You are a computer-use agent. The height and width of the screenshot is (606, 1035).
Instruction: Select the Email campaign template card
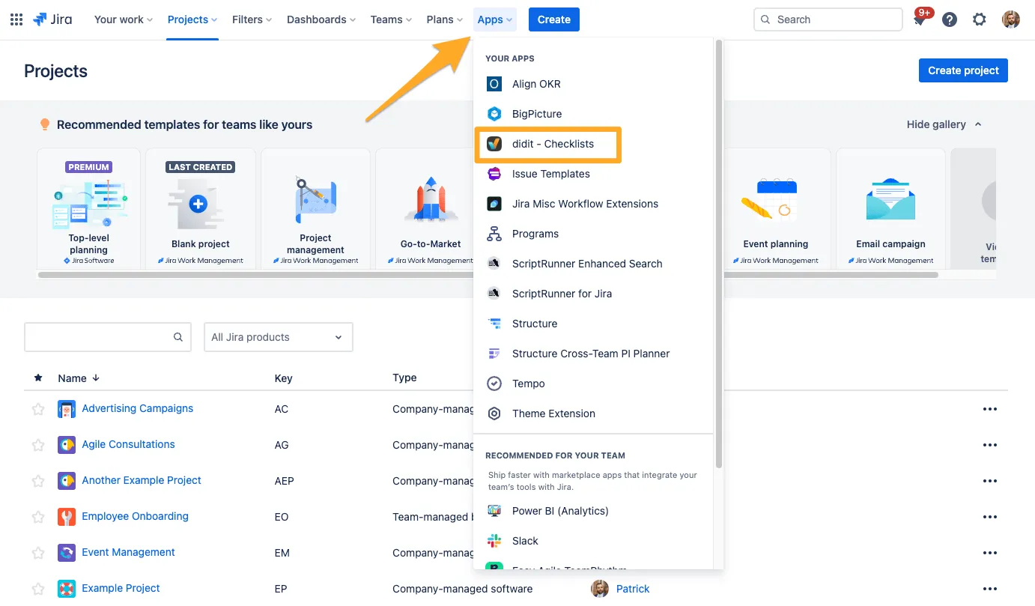point(890,209)
